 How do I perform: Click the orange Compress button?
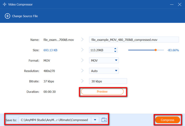point(167,120)
